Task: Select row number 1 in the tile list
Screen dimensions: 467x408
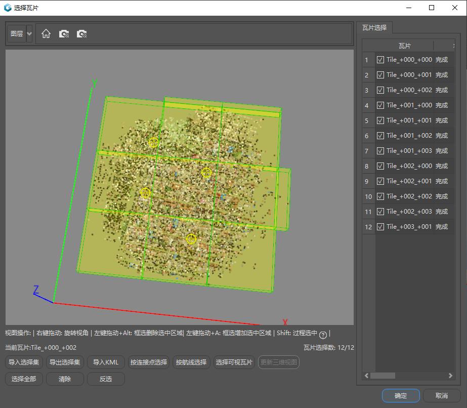Action: click(368, 60)
